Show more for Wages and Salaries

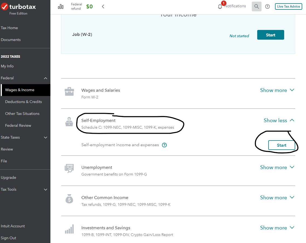click(x=277, y=90)
